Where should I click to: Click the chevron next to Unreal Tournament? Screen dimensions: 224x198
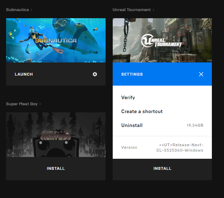(154, 10)
